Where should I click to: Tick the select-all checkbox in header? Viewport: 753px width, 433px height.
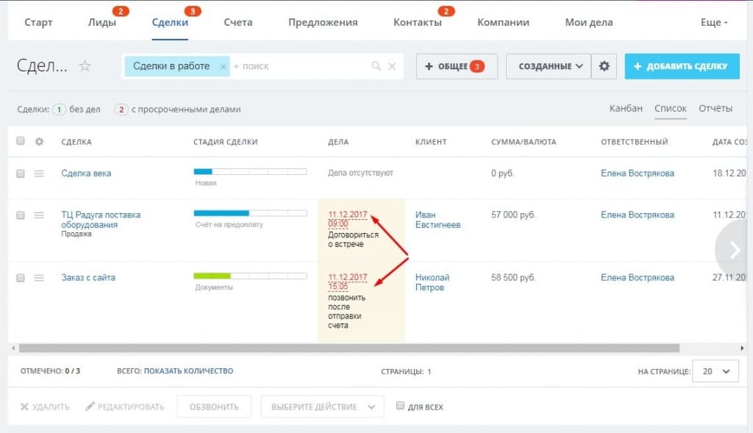[21, 141]
